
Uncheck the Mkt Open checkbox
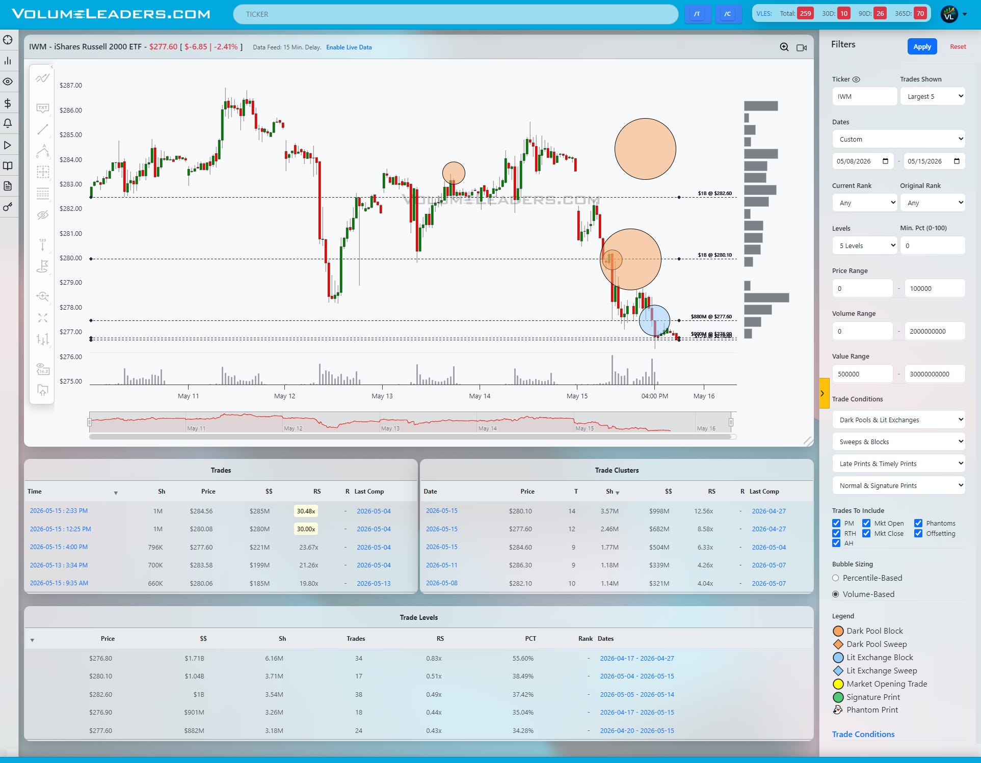[866, 523]
